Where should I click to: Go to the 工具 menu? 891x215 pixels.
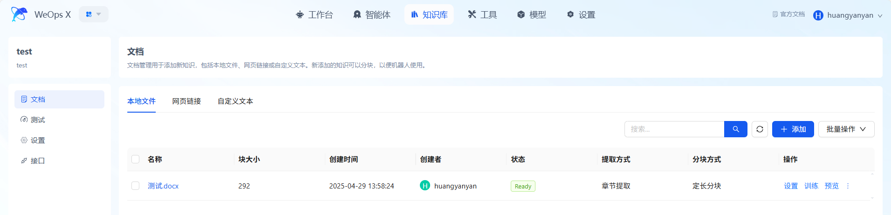coord(482,15)
